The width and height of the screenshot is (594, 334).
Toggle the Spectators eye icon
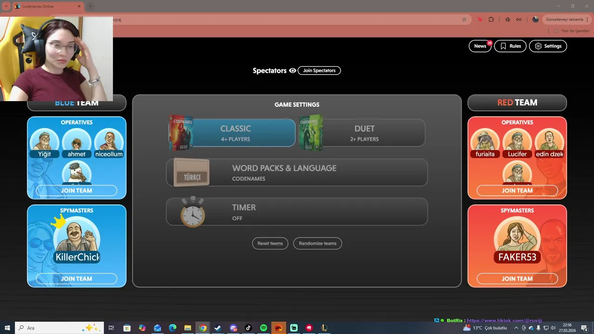[292, 71]
